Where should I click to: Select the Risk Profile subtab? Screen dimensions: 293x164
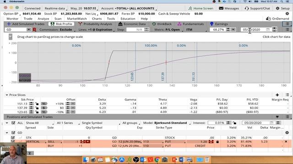click(x=61, y=24)
